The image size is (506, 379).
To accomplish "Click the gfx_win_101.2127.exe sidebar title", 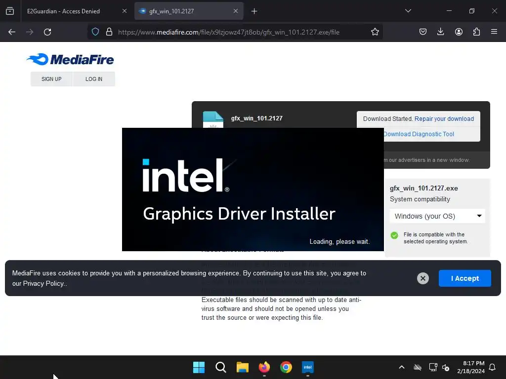I will 423,188.
